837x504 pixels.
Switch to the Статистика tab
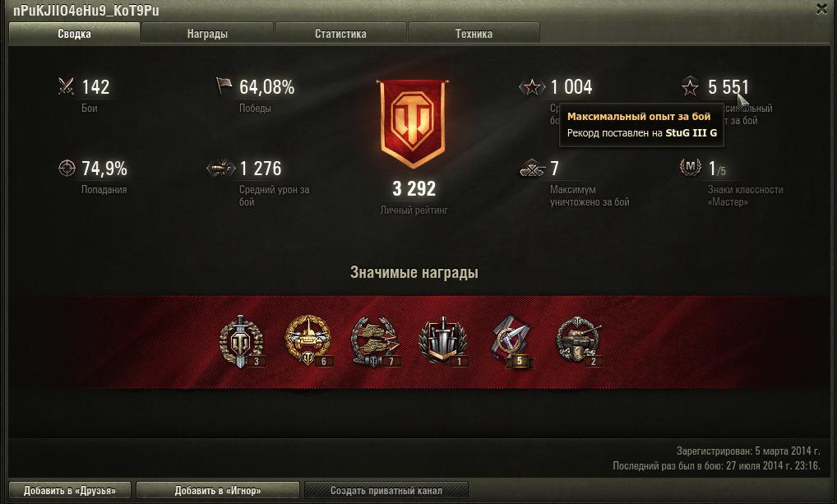point(340,33)
